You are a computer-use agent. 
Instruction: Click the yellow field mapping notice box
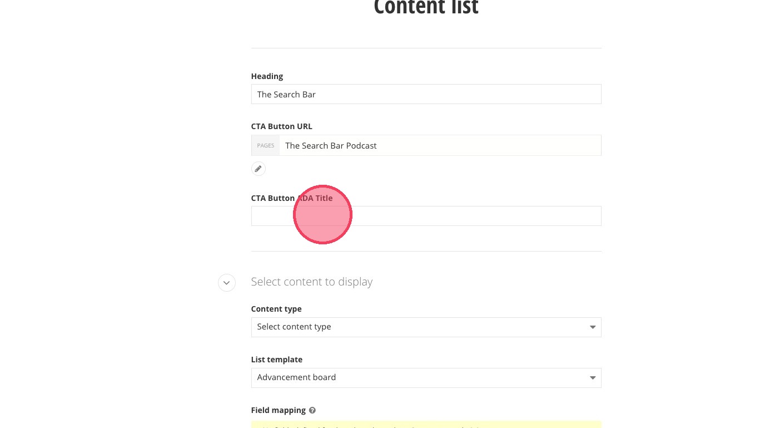coord(426,425)
